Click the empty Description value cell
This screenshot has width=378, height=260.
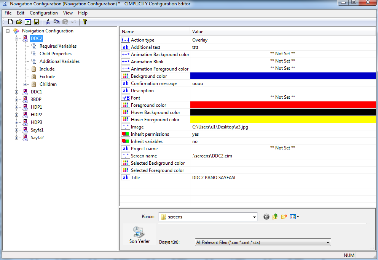pos(283,90)
